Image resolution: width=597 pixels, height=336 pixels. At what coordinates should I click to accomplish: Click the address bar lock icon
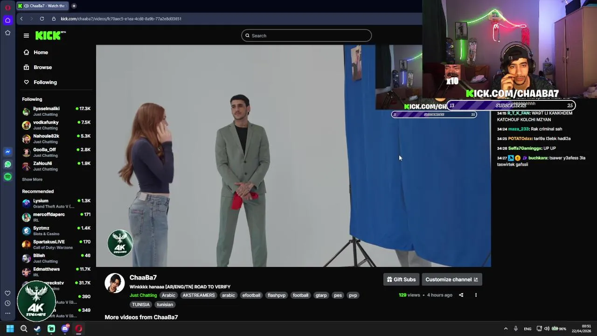pos(54,19)
